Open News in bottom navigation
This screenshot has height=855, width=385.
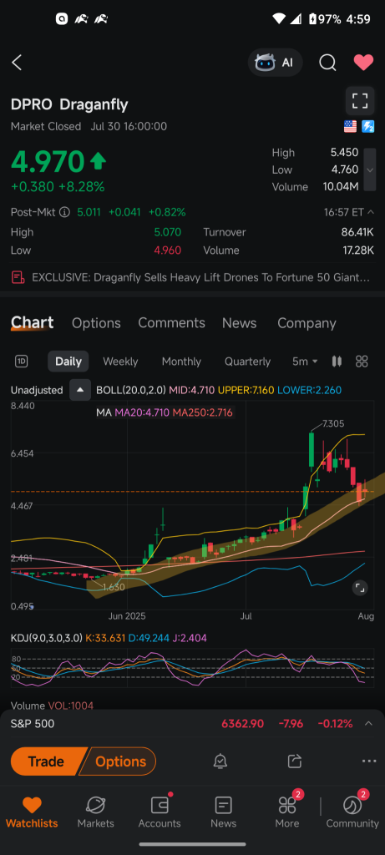(224, 812)
